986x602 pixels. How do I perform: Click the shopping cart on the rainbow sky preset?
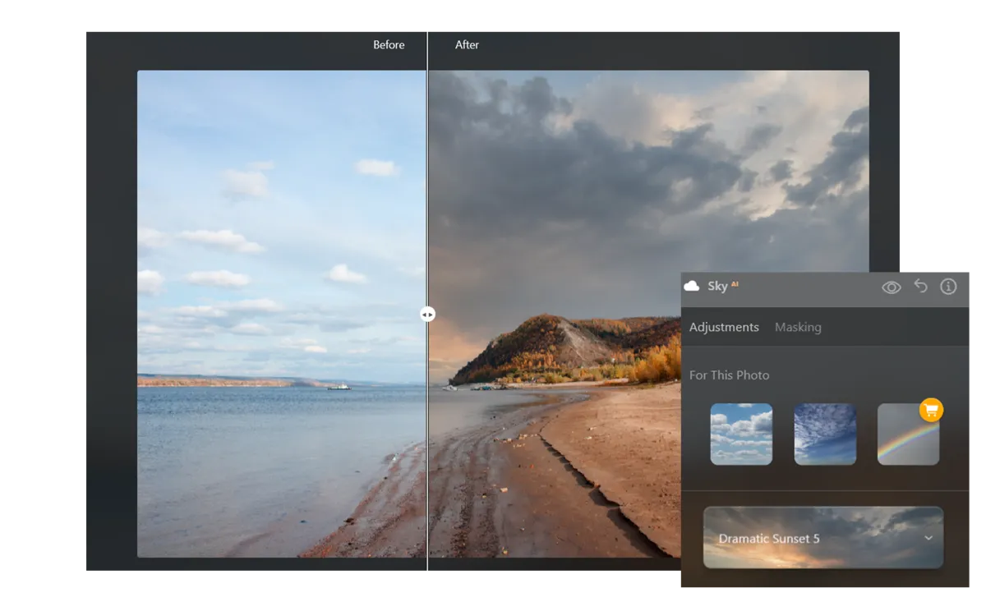pos(929,411)
